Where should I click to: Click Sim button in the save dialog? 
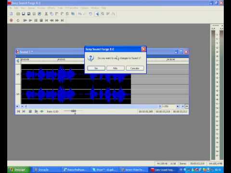pyautogui.click(x=96, y=68)
